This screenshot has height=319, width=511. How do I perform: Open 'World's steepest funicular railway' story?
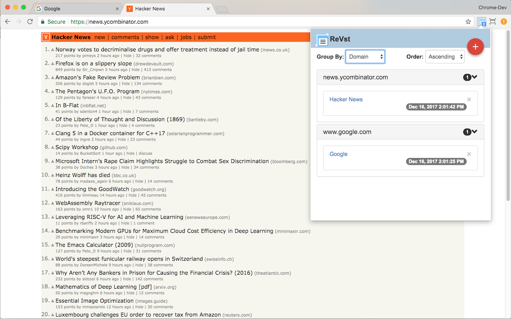click(129, 259)
